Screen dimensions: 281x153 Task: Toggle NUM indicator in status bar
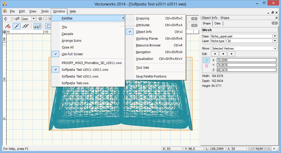[x=259, y=149]
